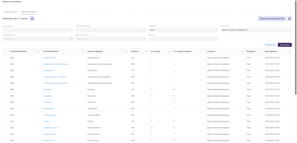Image resolution: width=297 pixels, height=143 pixels.
Task: Open the 'Продавець' dropdown showing Touch
Action: tap(184, 30)
